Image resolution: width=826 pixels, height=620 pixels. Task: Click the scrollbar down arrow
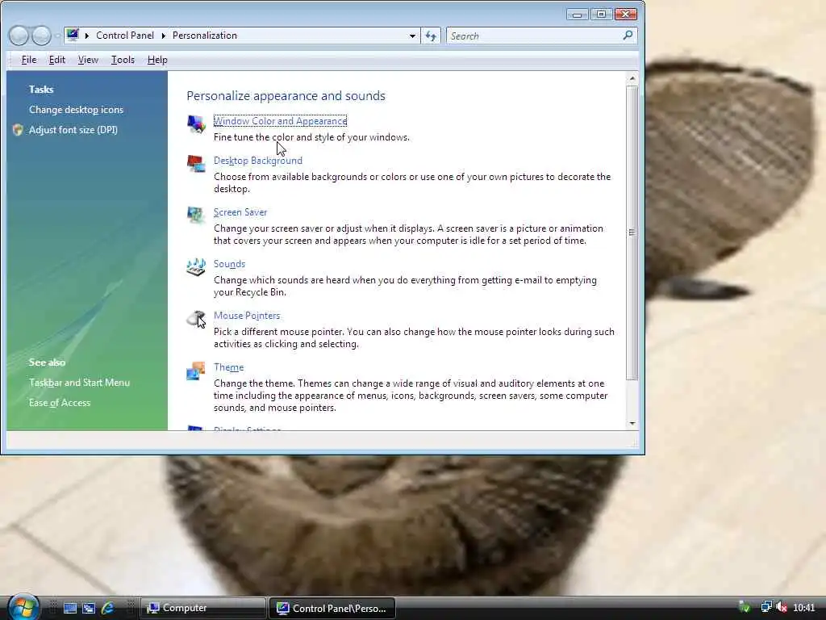click(x=632, y=423)
